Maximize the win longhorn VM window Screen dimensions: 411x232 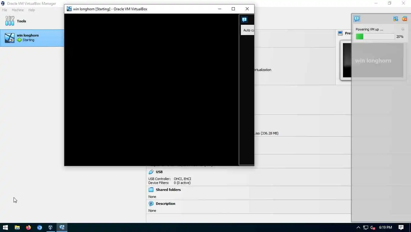pos(233,9)
